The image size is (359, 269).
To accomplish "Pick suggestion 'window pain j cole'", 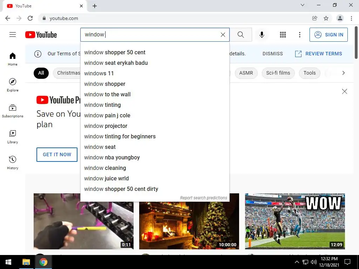I will [x=155, y=116].
